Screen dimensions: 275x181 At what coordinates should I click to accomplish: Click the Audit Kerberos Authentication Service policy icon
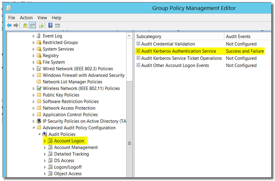click(x=138, y=51)
